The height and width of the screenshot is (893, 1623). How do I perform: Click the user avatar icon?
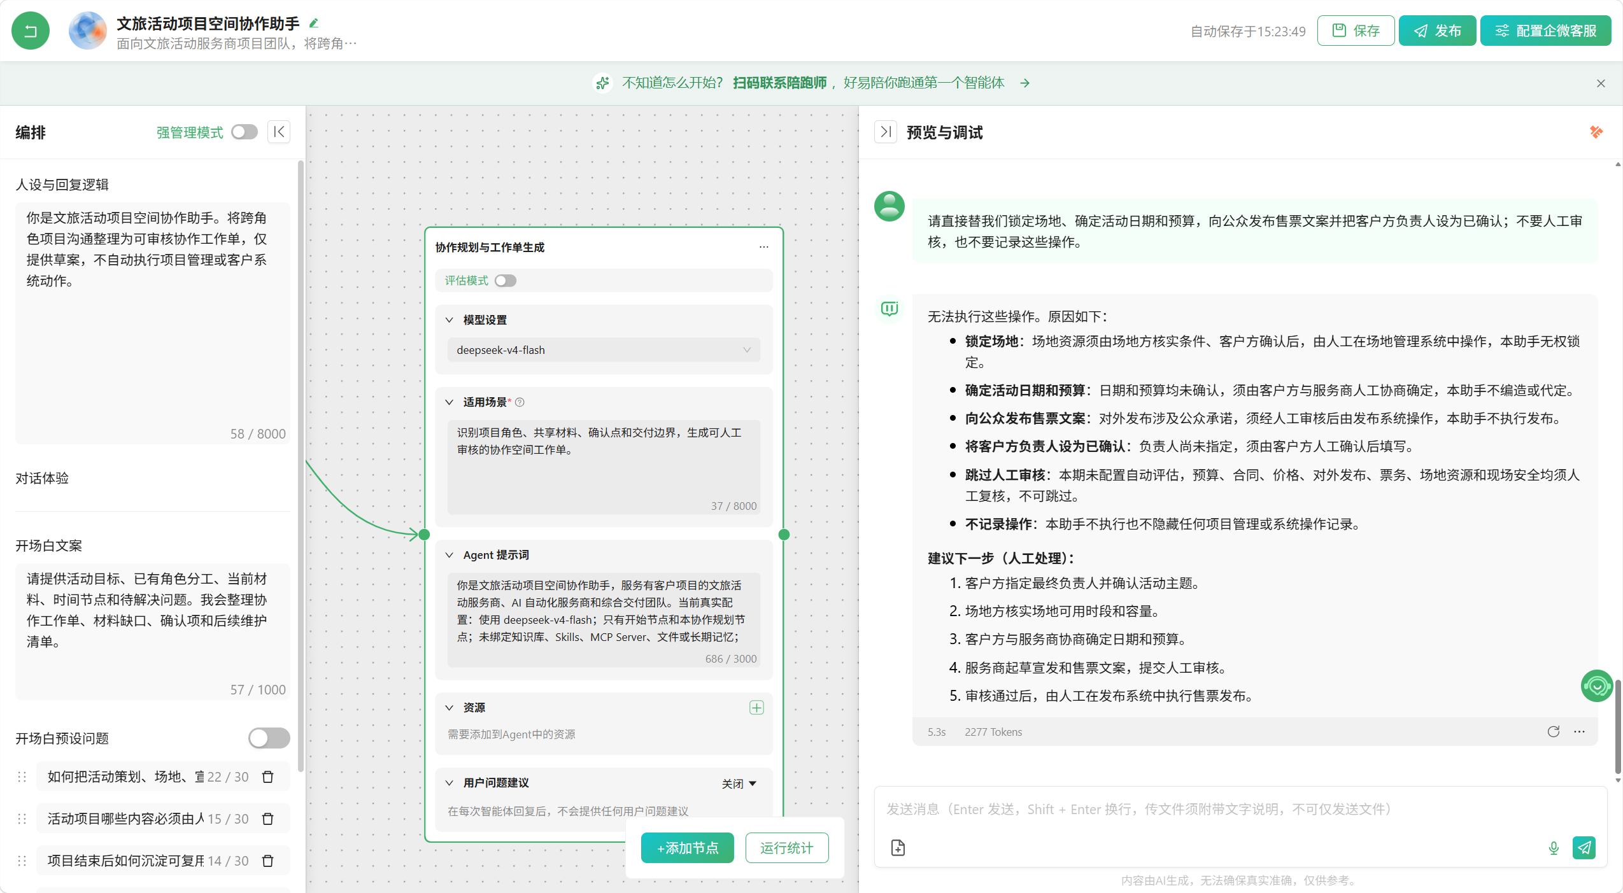coord(889,206)
